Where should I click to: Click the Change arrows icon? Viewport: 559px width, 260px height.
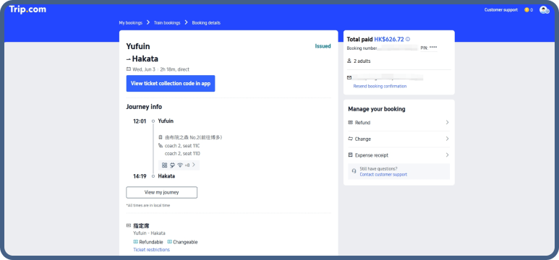(x=351, y=139)
